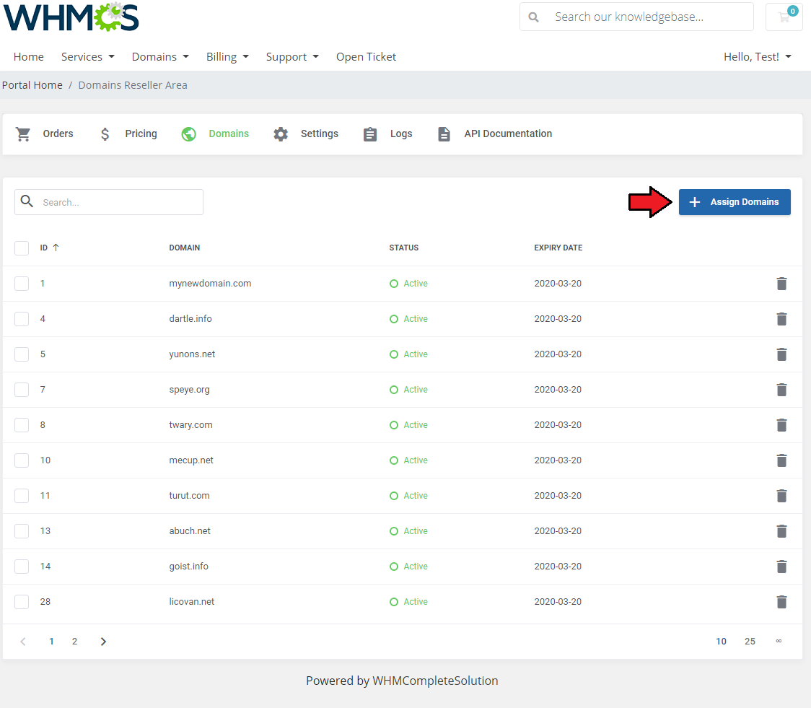This screenshot has height=708, width=811.
Task: Toggle the select-all checkbox in header
Action: pos(22,248)
